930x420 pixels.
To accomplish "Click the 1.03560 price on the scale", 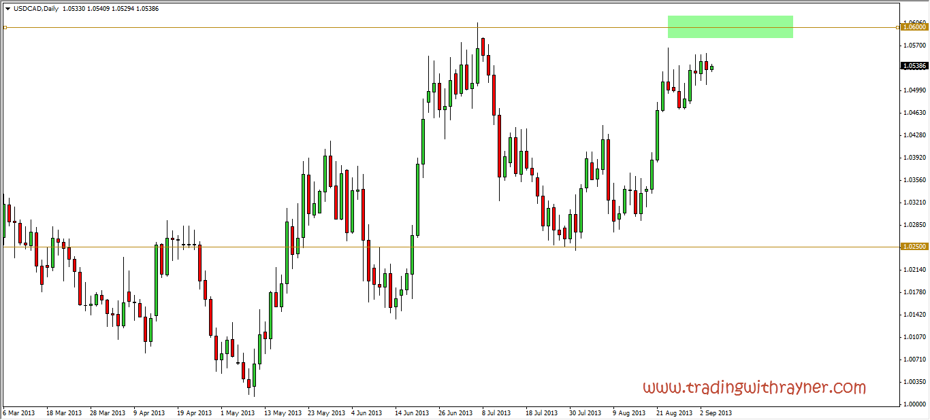I will click(914, 179).
